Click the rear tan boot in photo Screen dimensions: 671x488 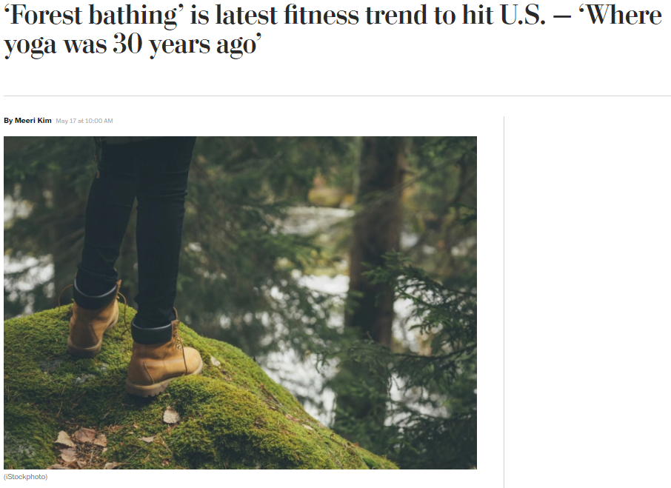click(93, 322)
